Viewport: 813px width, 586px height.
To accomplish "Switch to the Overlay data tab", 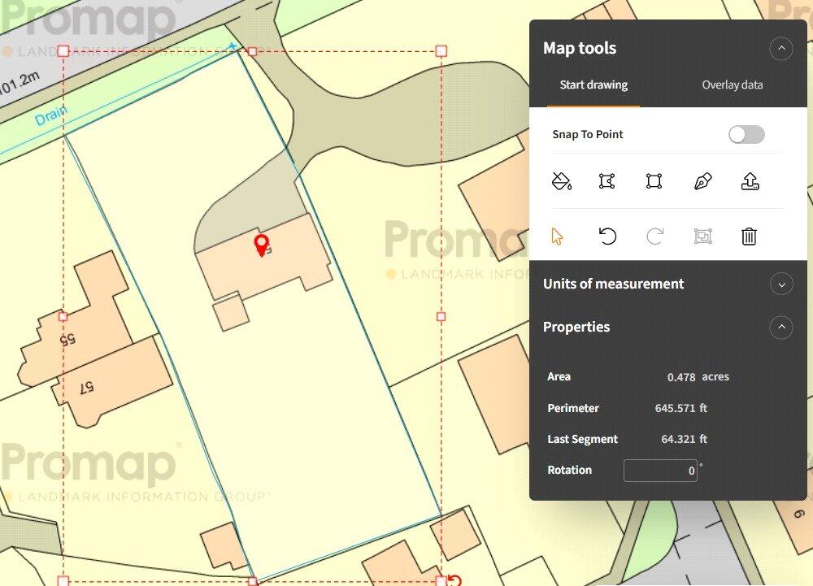I will click(x=731, y=85).
